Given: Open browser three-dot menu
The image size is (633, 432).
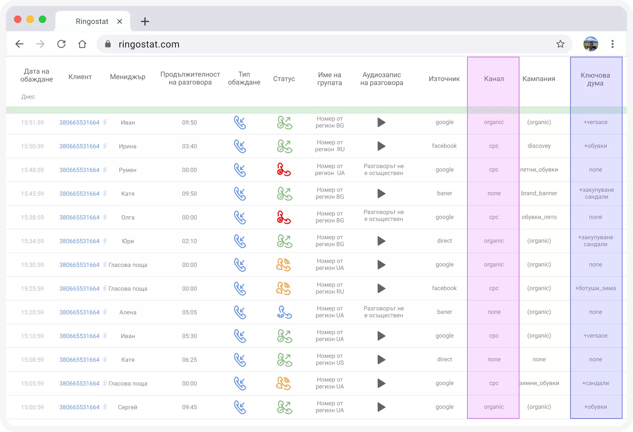Looking at the screenshot, I should click(612, 44).
